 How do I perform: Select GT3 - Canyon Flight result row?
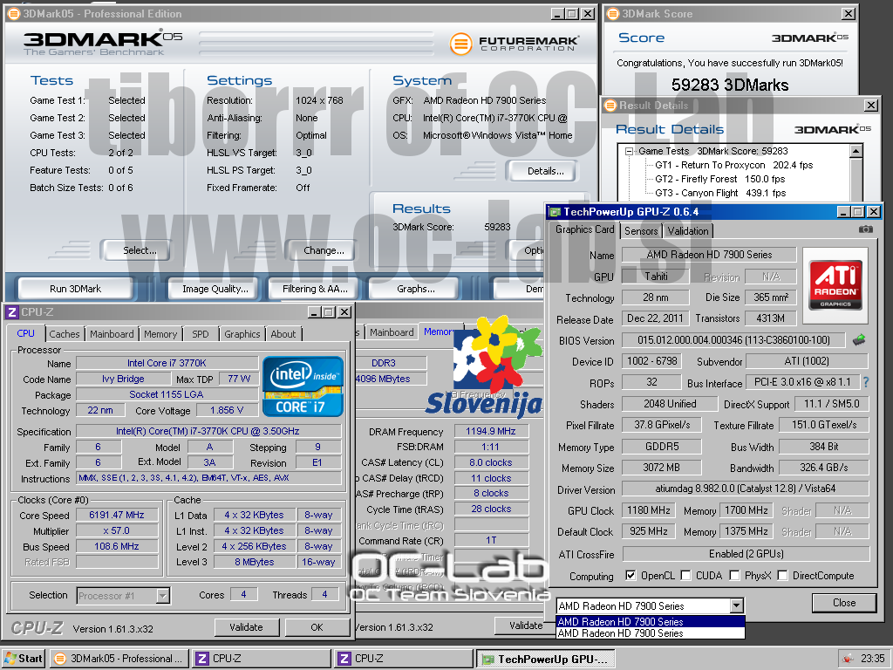click(x=720, y=193)
